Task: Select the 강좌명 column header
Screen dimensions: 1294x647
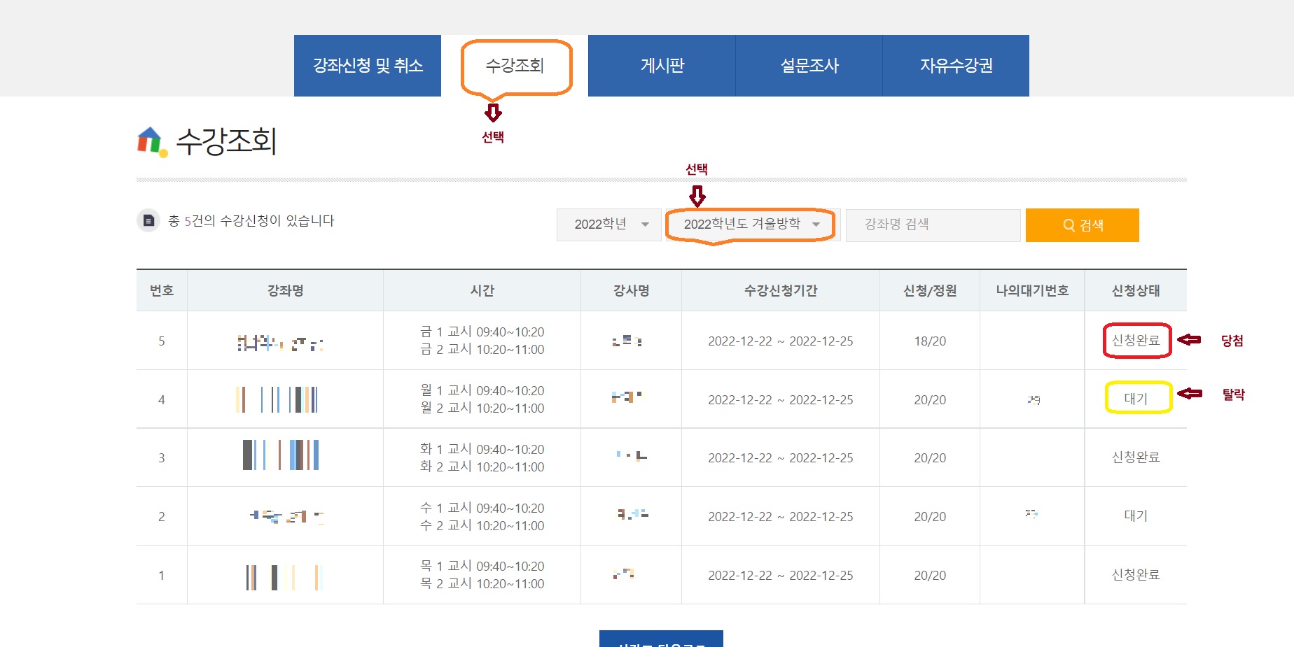Action: pos(285,290)
